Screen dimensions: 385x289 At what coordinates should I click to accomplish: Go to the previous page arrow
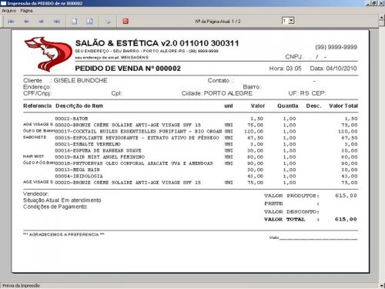(26, 22)
